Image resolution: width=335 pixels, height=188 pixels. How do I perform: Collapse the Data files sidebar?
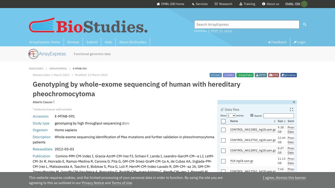click(294, 102)
